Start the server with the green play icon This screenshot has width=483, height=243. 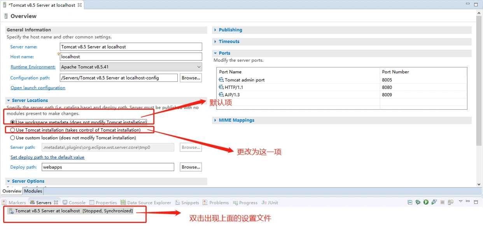[x=426, y=202]
